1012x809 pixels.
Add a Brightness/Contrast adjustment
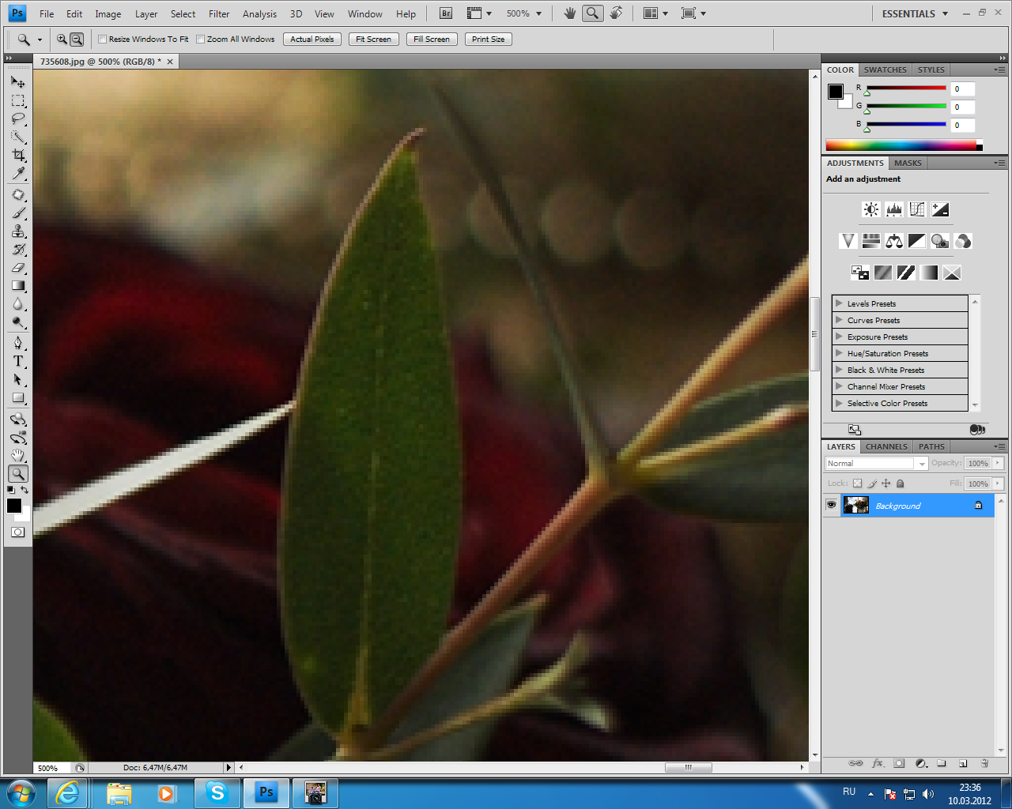tap(870, 209)
